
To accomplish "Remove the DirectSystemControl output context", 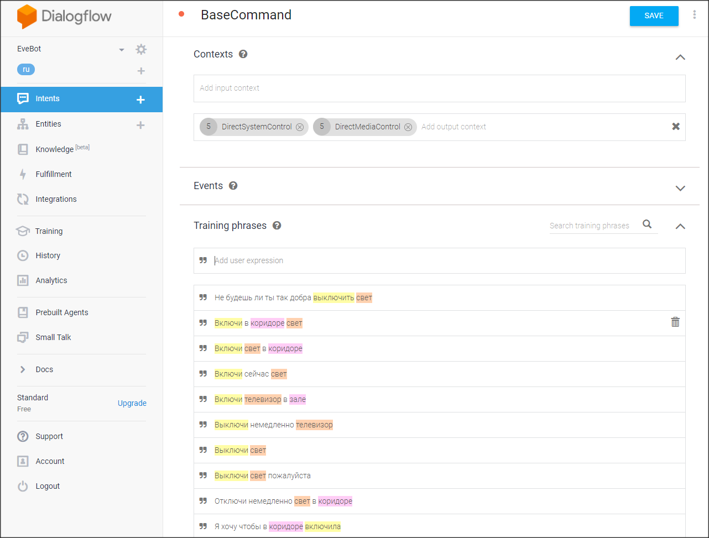I will point(300,127).
